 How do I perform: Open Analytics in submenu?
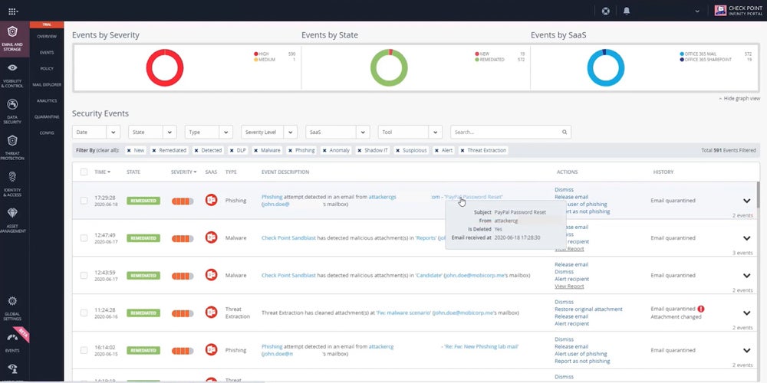tap(47, 101)
